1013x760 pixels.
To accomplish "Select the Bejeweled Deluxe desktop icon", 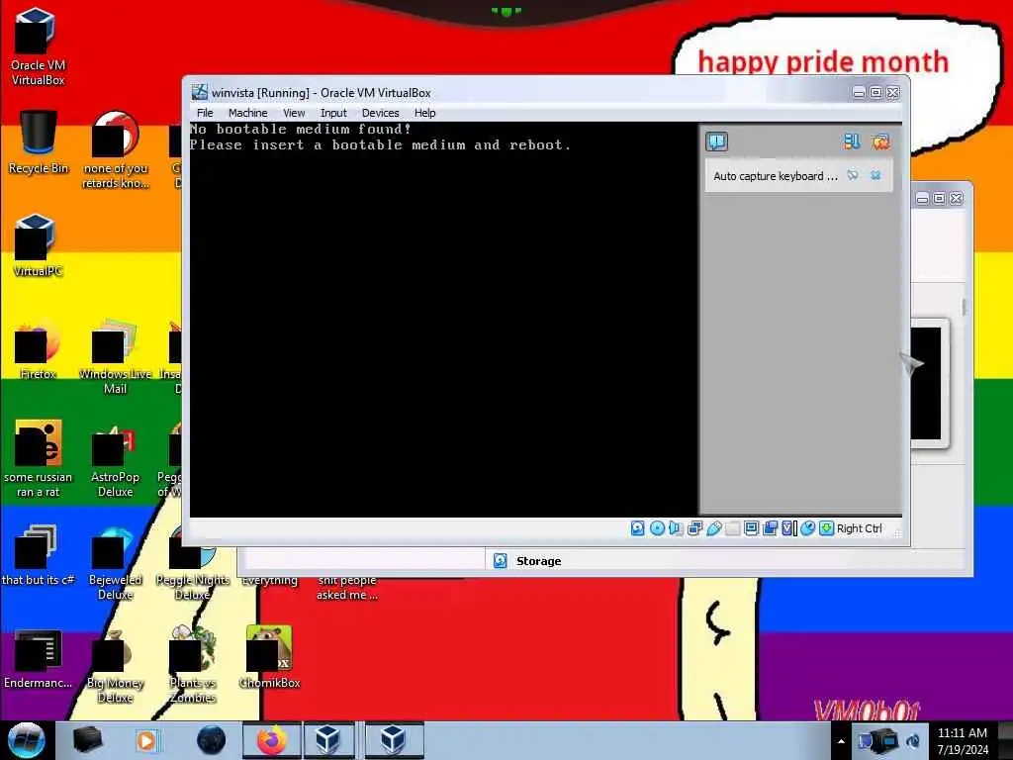I will 115,562.
